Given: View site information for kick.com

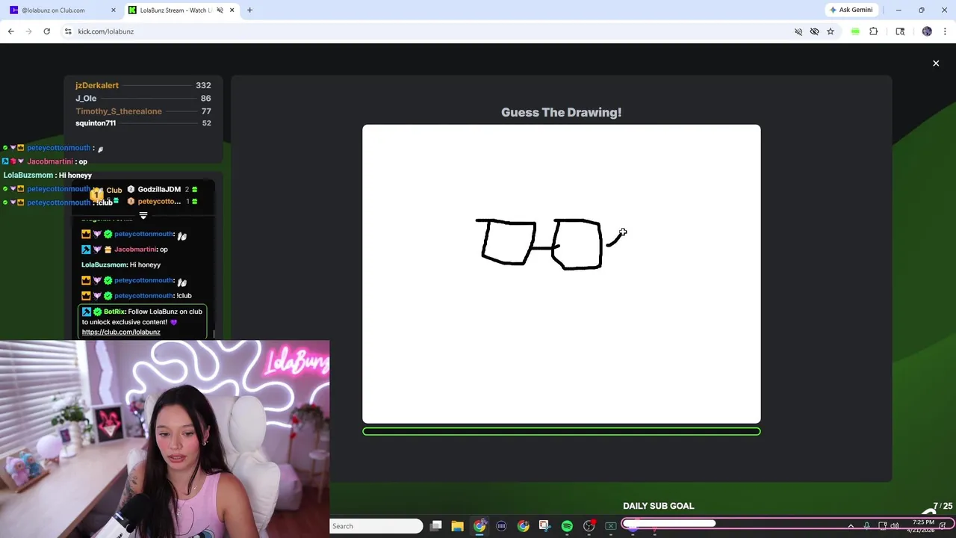Looking at the screenshot, I should coord(68,31).
